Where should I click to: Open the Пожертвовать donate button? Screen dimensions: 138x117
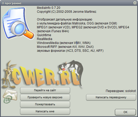point(45,105)
